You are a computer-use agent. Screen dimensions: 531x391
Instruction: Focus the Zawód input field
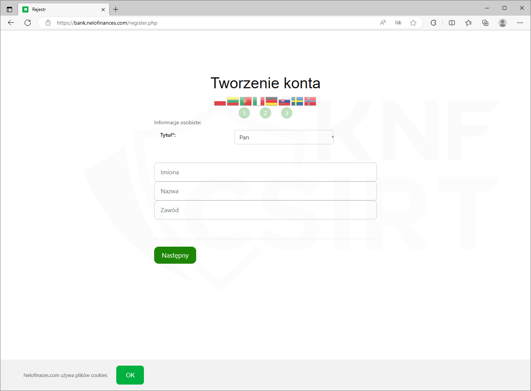pos(265,210)
